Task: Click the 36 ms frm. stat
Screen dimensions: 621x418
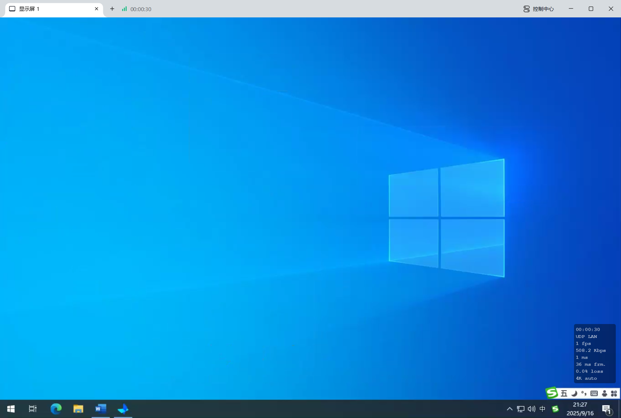Action: (x=590, y=364)
